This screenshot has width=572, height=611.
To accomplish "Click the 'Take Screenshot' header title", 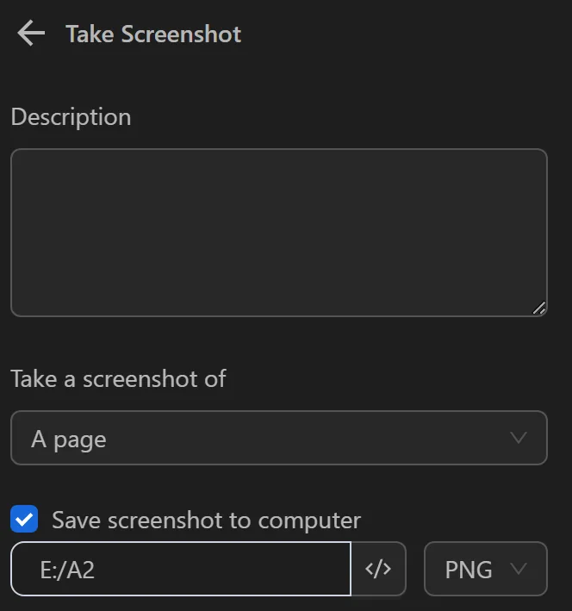I will click(x=153, y=34).
